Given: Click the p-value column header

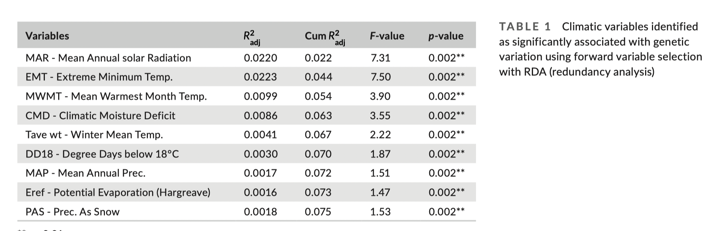Looking at the screenshot, I should [446, 36].
